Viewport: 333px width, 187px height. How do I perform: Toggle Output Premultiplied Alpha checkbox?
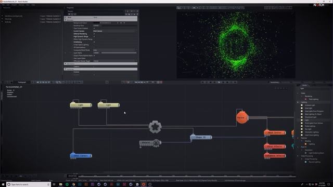click(x=94, y=56)
